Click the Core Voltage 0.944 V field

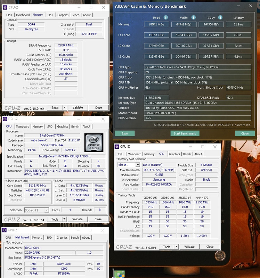pyautogui.click(x=71, y=150)
